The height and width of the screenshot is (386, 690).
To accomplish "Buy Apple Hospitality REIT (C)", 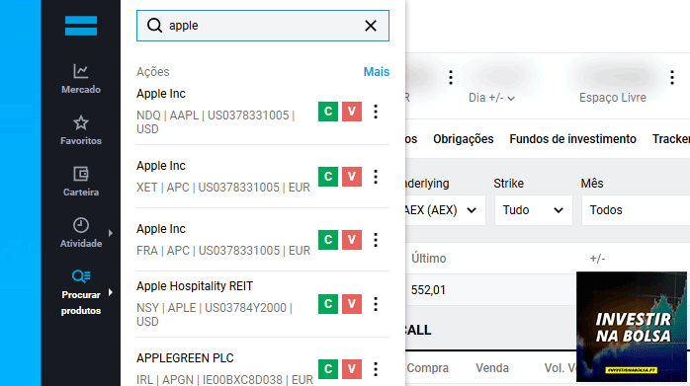I will 328,304.
